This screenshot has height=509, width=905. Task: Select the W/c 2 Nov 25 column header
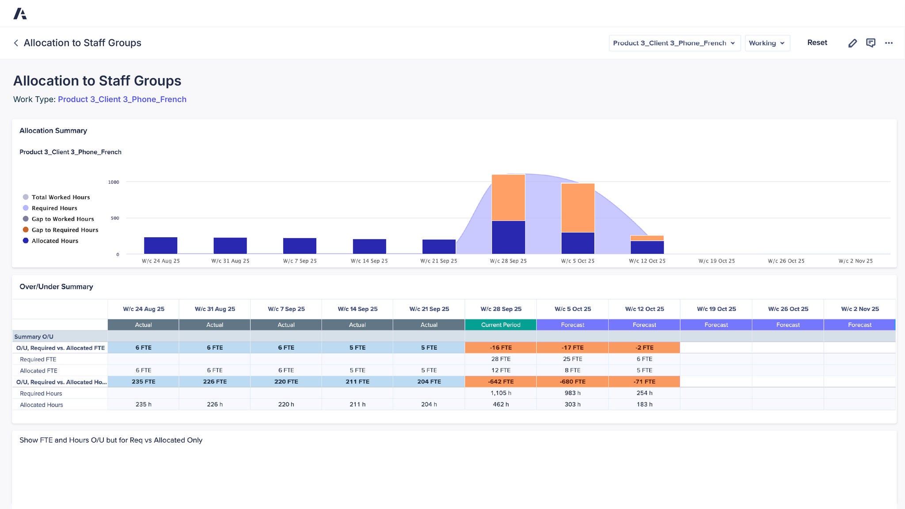tap(860, 309)
